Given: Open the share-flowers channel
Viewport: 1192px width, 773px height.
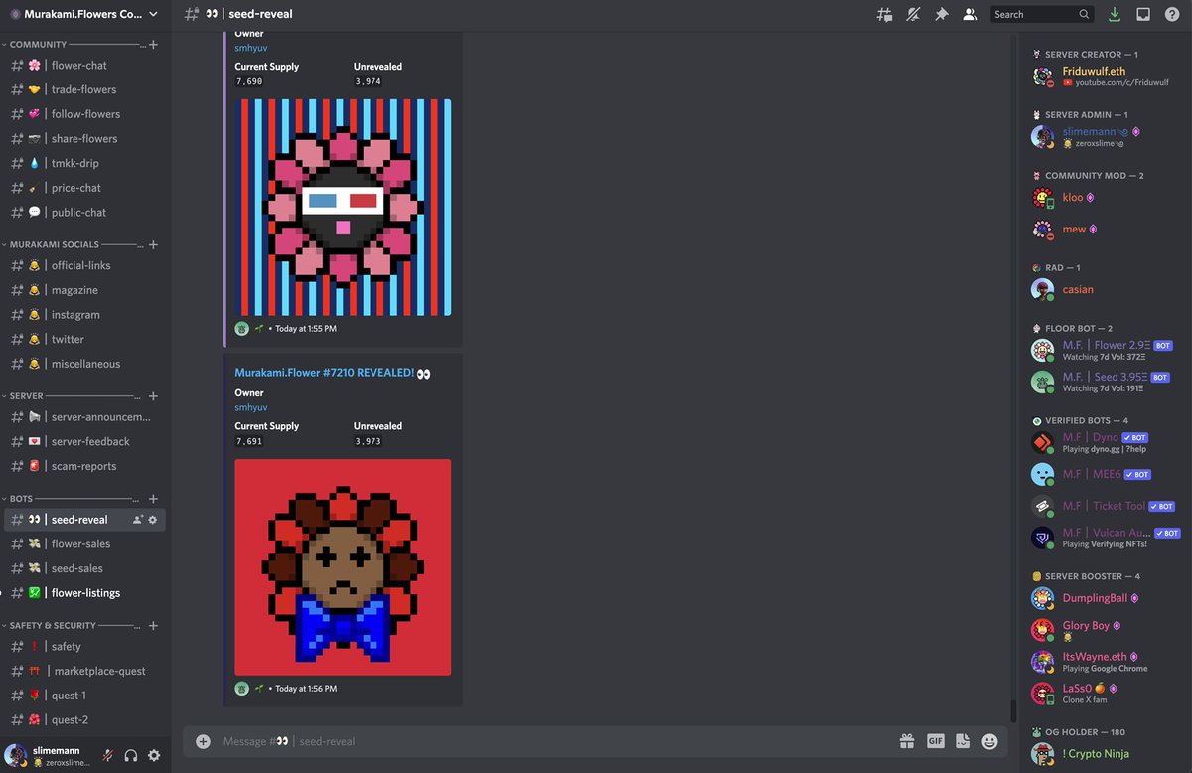Looking at the screenshot, I should point(85,139).
